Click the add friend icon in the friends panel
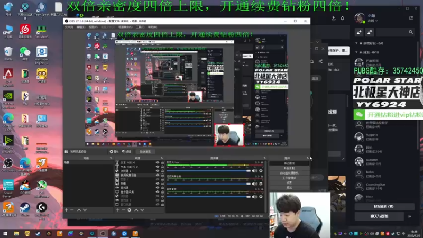The height and width of the screenshot is (238, 423). 359,32
